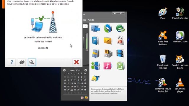Open the File Manager tool in Nokia PC Suite

coord(95,53)
